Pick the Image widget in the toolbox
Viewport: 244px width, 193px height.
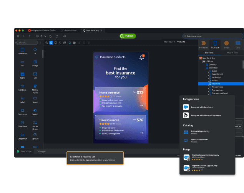(x=35, y=63)
